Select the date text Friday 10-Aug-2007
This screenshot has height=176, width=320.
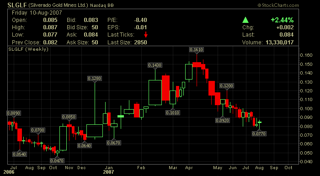37,13
